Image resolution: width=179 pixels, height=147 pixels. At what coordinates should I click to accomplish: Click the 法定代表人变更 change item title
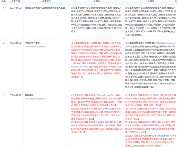[32, 43]
